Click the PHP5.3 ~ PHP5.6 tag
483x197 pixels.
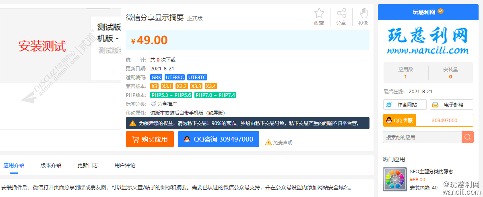tap(171, 95)
